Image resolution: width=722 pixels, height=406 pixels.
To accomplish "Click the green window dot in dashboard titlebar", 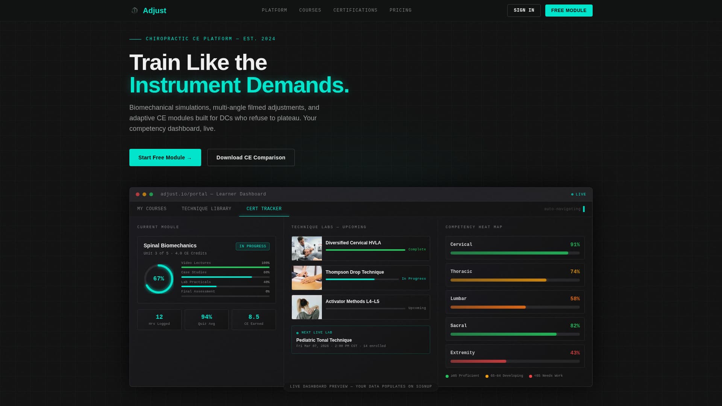I will (x=151, y=194).
